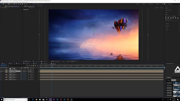
Task: Toggle the Snapping checkbox in toolbar
Action: [x=37, y=4]
